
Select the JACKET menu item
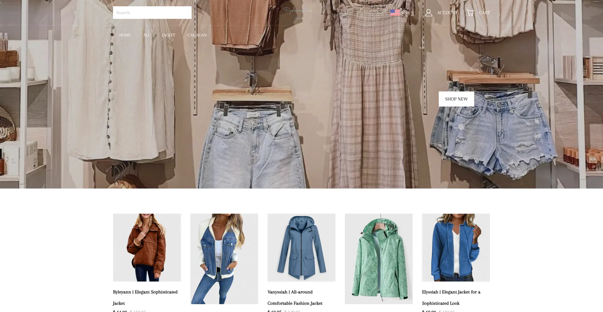pos(169,35)
